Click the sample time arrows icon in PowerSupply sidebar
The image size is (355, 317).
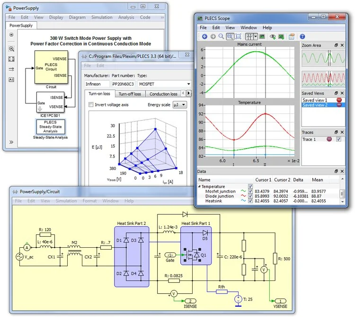(11, 69)
